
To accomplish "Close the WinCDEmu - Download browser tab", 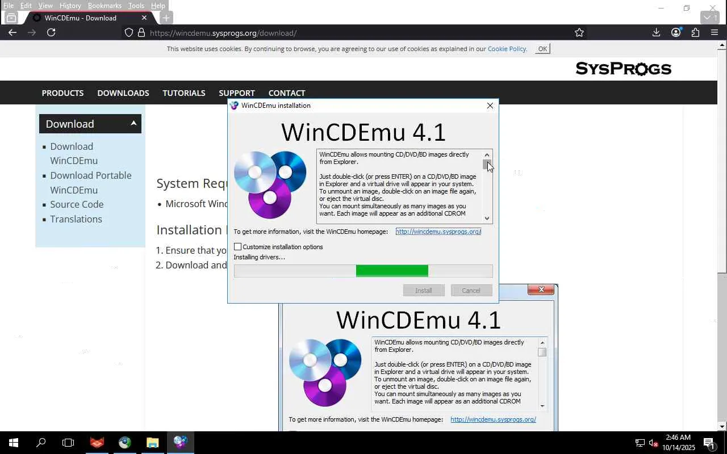I will click(x=144, y=18).
